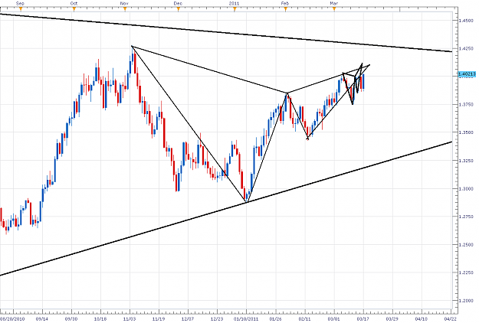Click the 1.3250 price axis label
Image resolution: width=479 pixels, height=323 pixels.
point(466,161)
